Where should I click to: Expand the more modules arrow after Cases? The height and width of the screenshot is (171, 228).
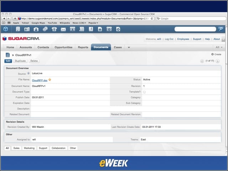pyautogui.click(x=129, y=47)
